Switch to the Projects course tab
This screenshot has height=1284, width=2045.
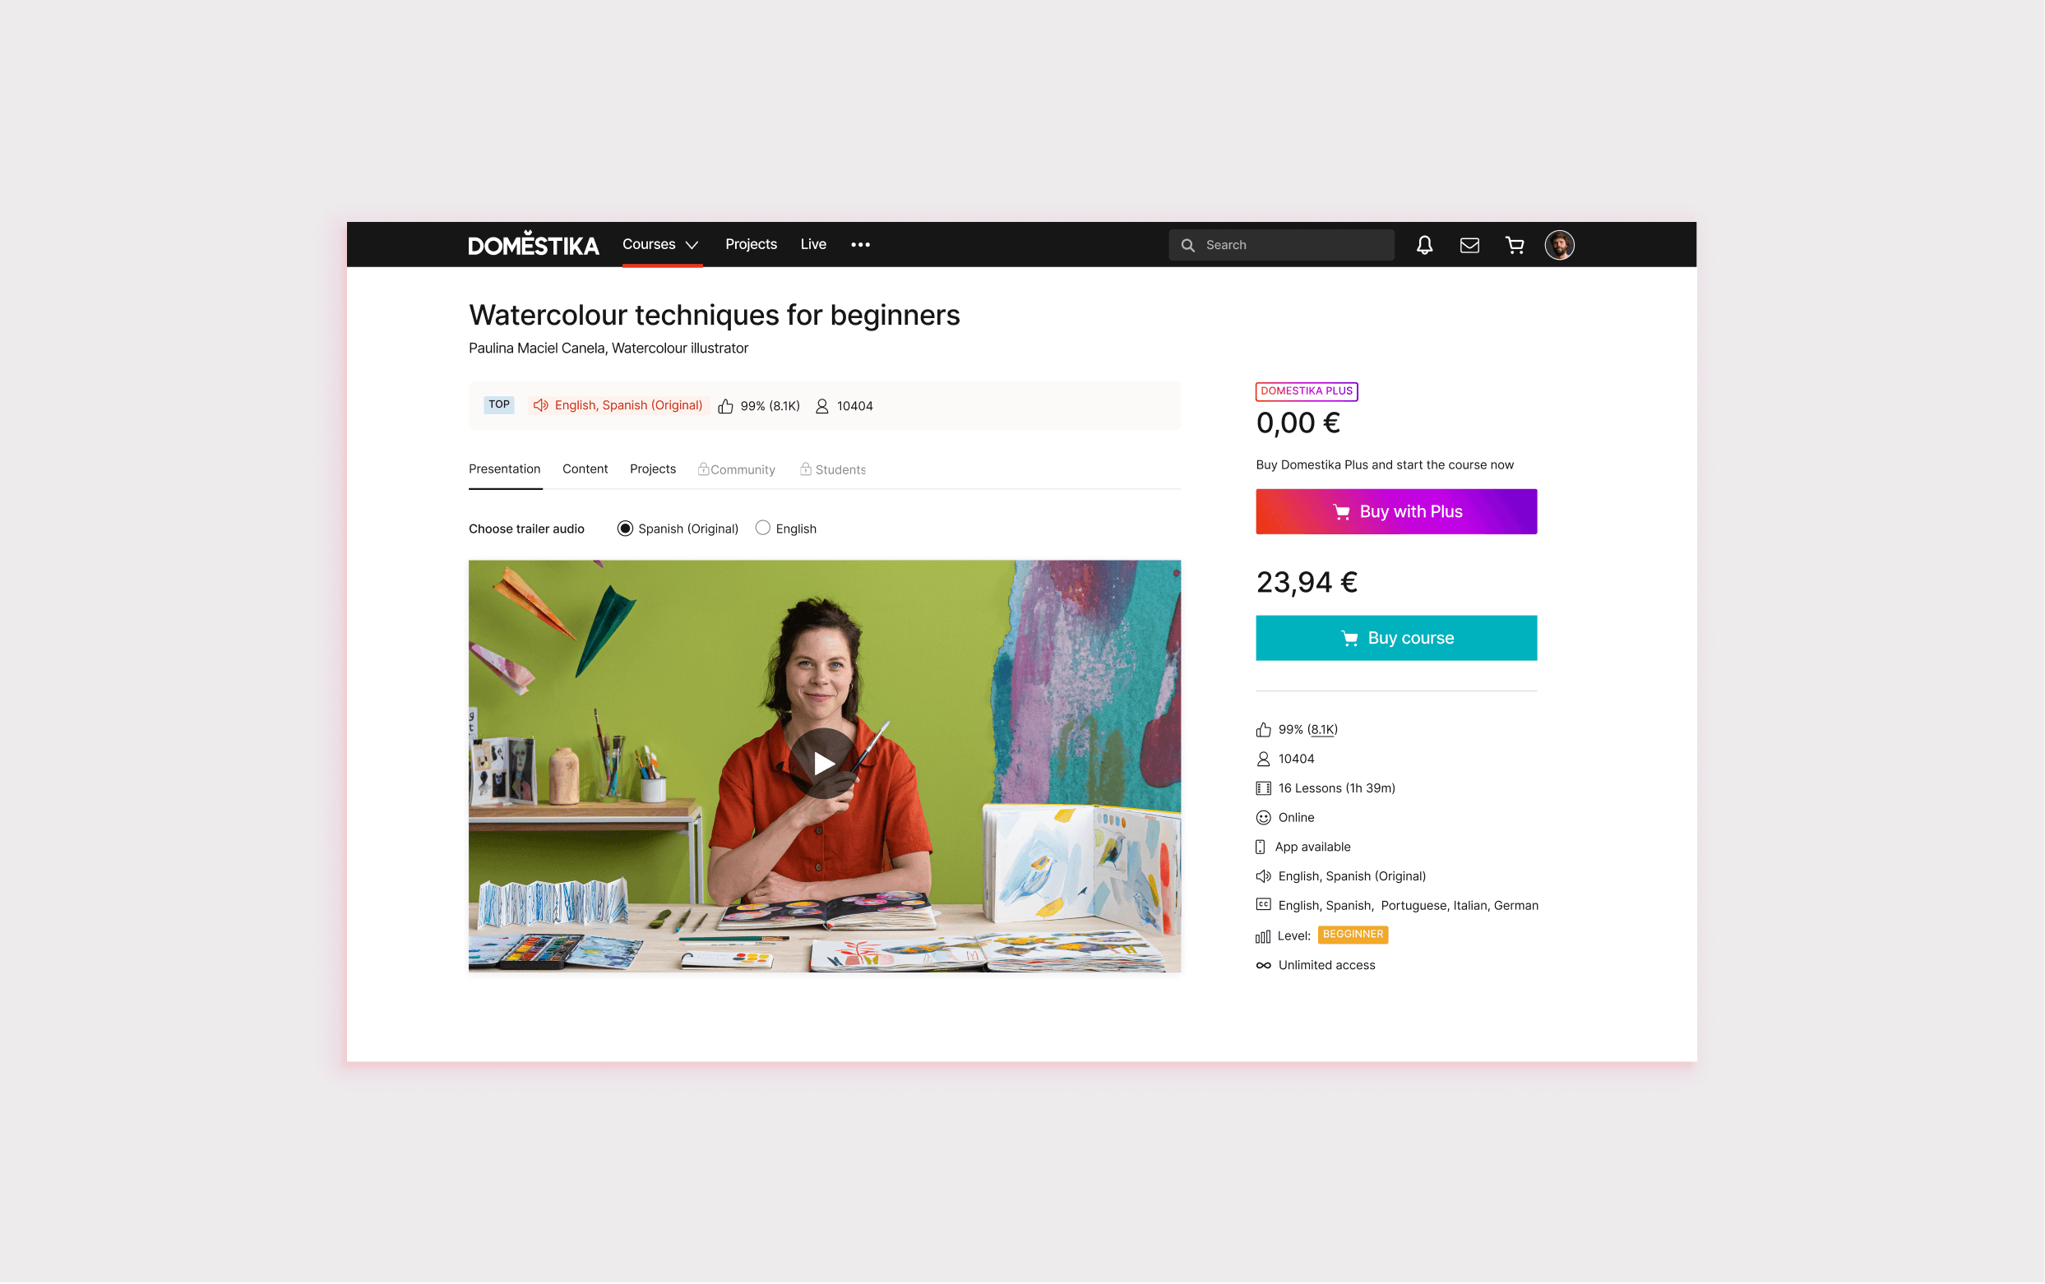tap(653, 469)
